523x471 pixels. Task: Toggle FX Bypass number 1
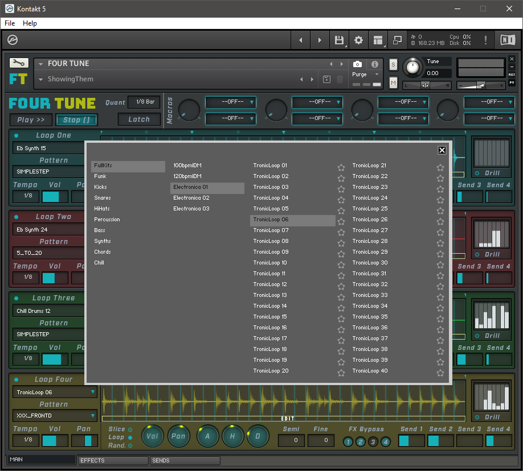[348, 442]
